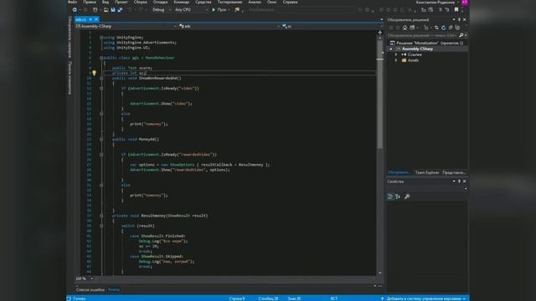Open the Файл menu
Image resolution: width=536 pixels, height=301 pixels.
point(73,2)
